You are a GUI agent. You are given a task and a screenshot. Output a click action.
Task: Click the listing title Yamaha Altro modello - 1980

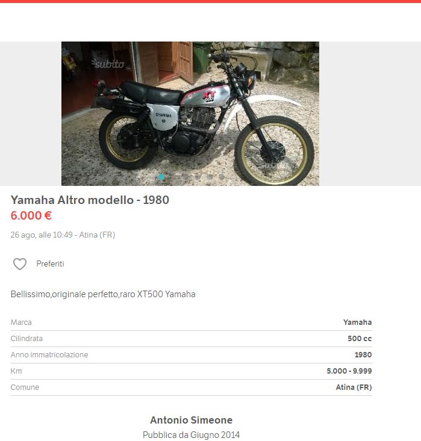click(x=90, y=200)
